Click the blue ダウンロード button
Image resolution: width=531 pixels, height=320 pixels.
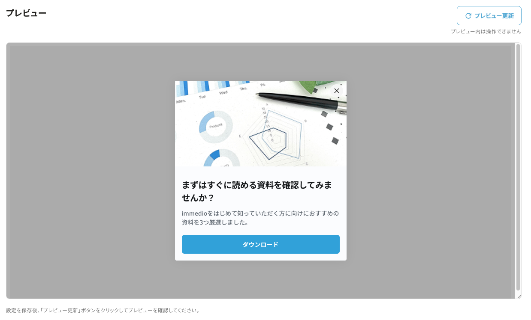point(261,244)
